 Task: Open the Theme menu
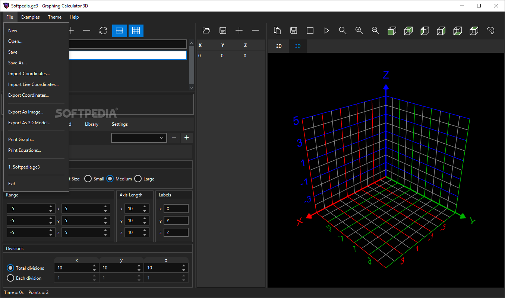click(55, 17)
